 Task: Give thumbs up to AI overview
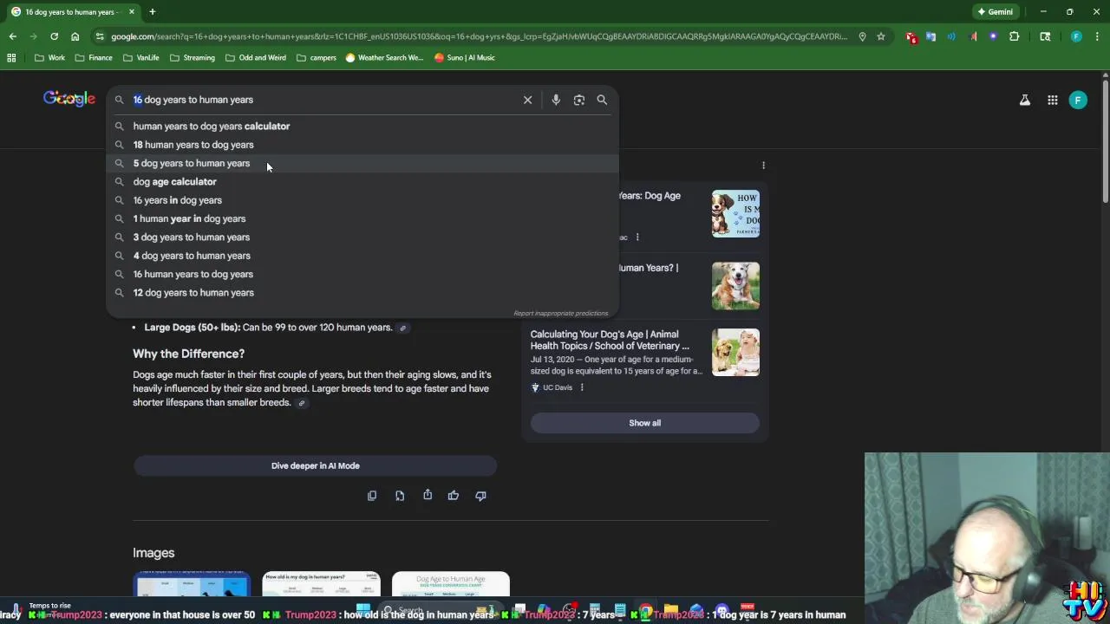[454, 496]
